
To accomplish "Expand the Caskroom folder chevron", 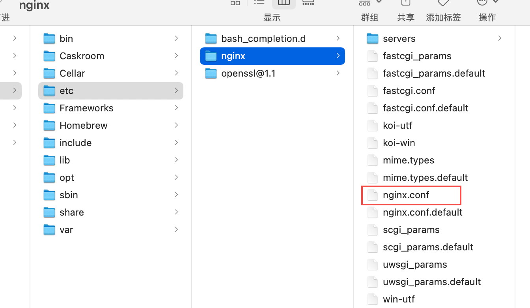I will [176, 56].
